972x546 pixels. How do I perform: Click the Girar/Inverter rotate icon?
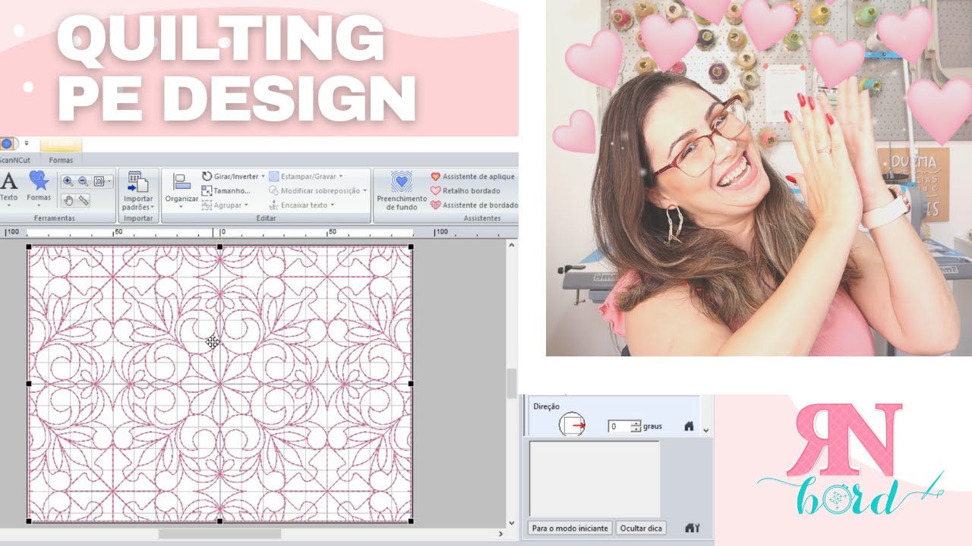click(x=207, y=176)
